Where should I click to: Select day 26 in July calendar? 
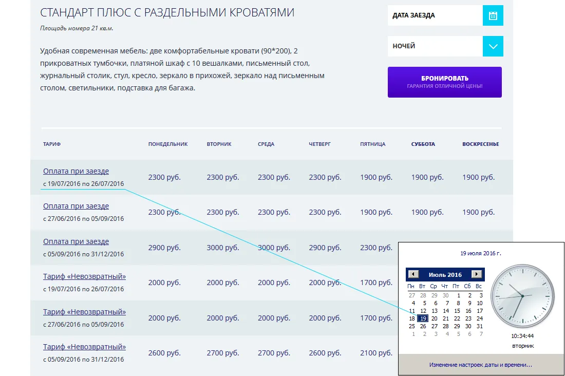click(x=423, y=326)
